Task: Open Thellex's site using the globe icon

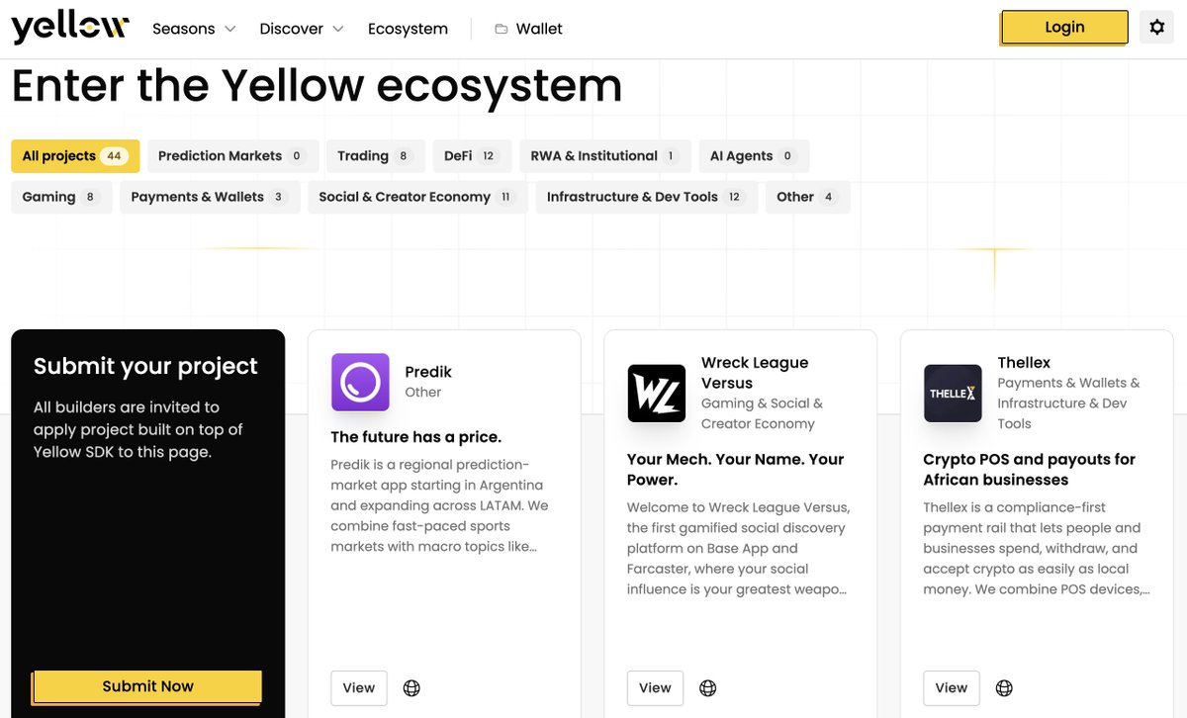Action: [x=1004, y=687]
